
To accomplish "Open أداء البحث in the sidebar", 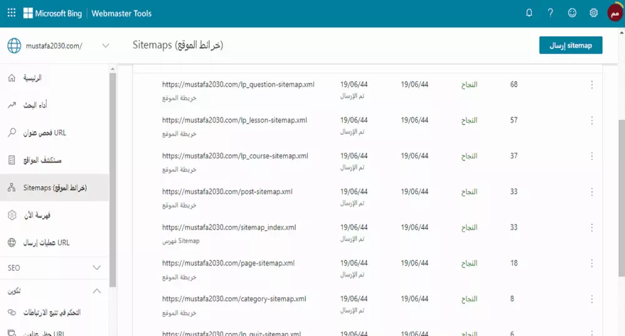I will pyautogui.click(x=35, y=105).
